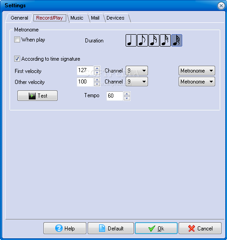This screenshot has width=227, height=240.
Task: Decrease Tempo with down arrow
Action: (127, 98)
